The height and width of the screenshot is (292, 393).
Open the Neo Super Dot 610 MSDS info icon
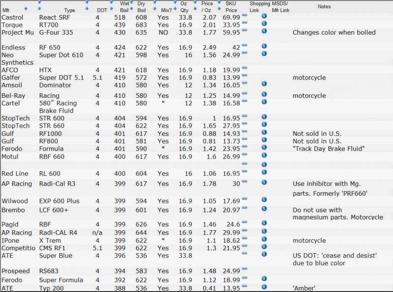[264, 53]
